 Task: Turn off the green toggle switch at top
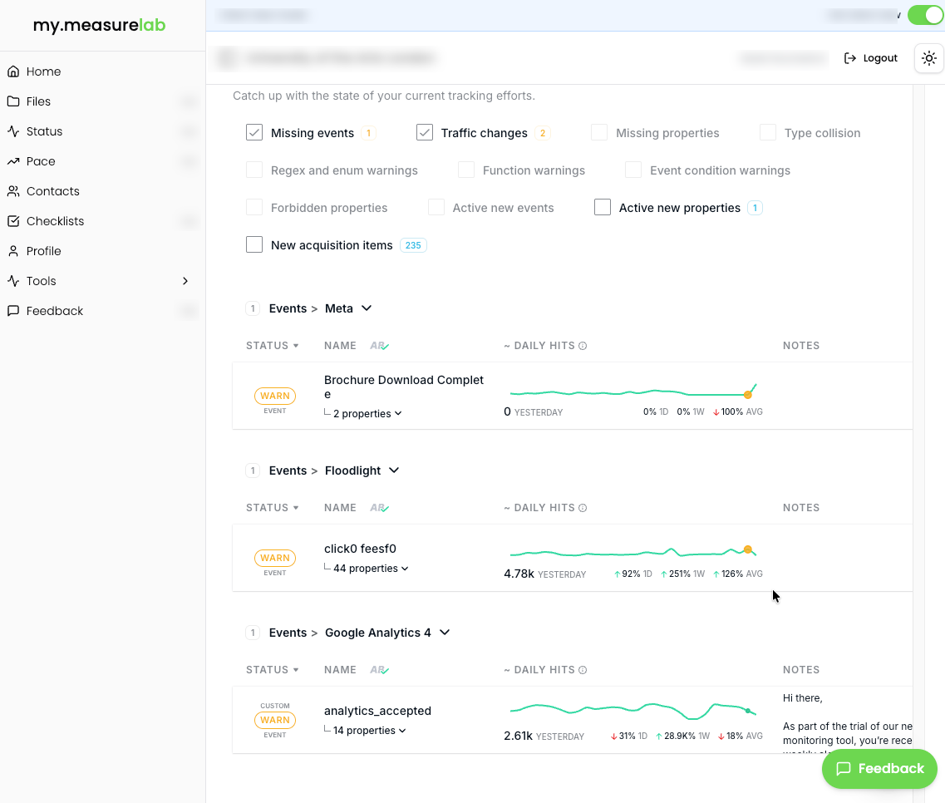[924, 15]
